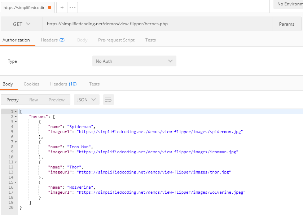Open the request Tests tab

(150, 40)
